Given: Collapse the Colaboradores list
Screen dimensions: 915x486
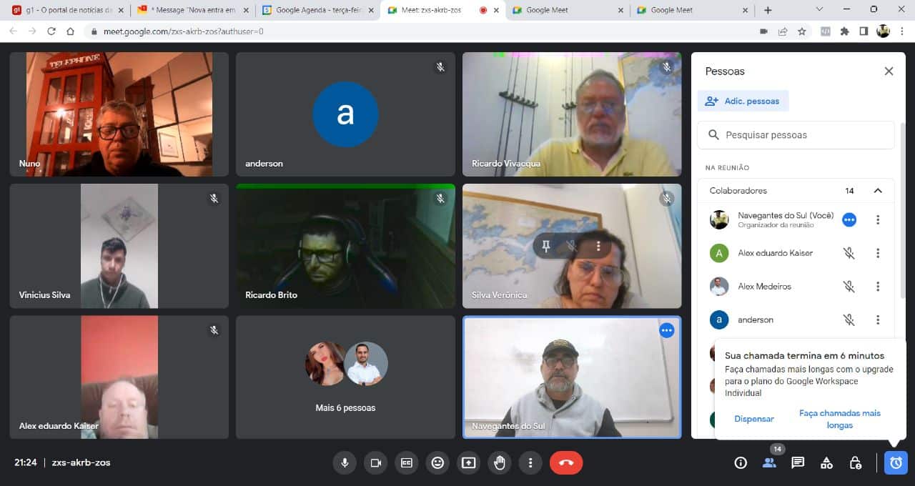Looking at the screenshot, I should (x=878, y=191).
